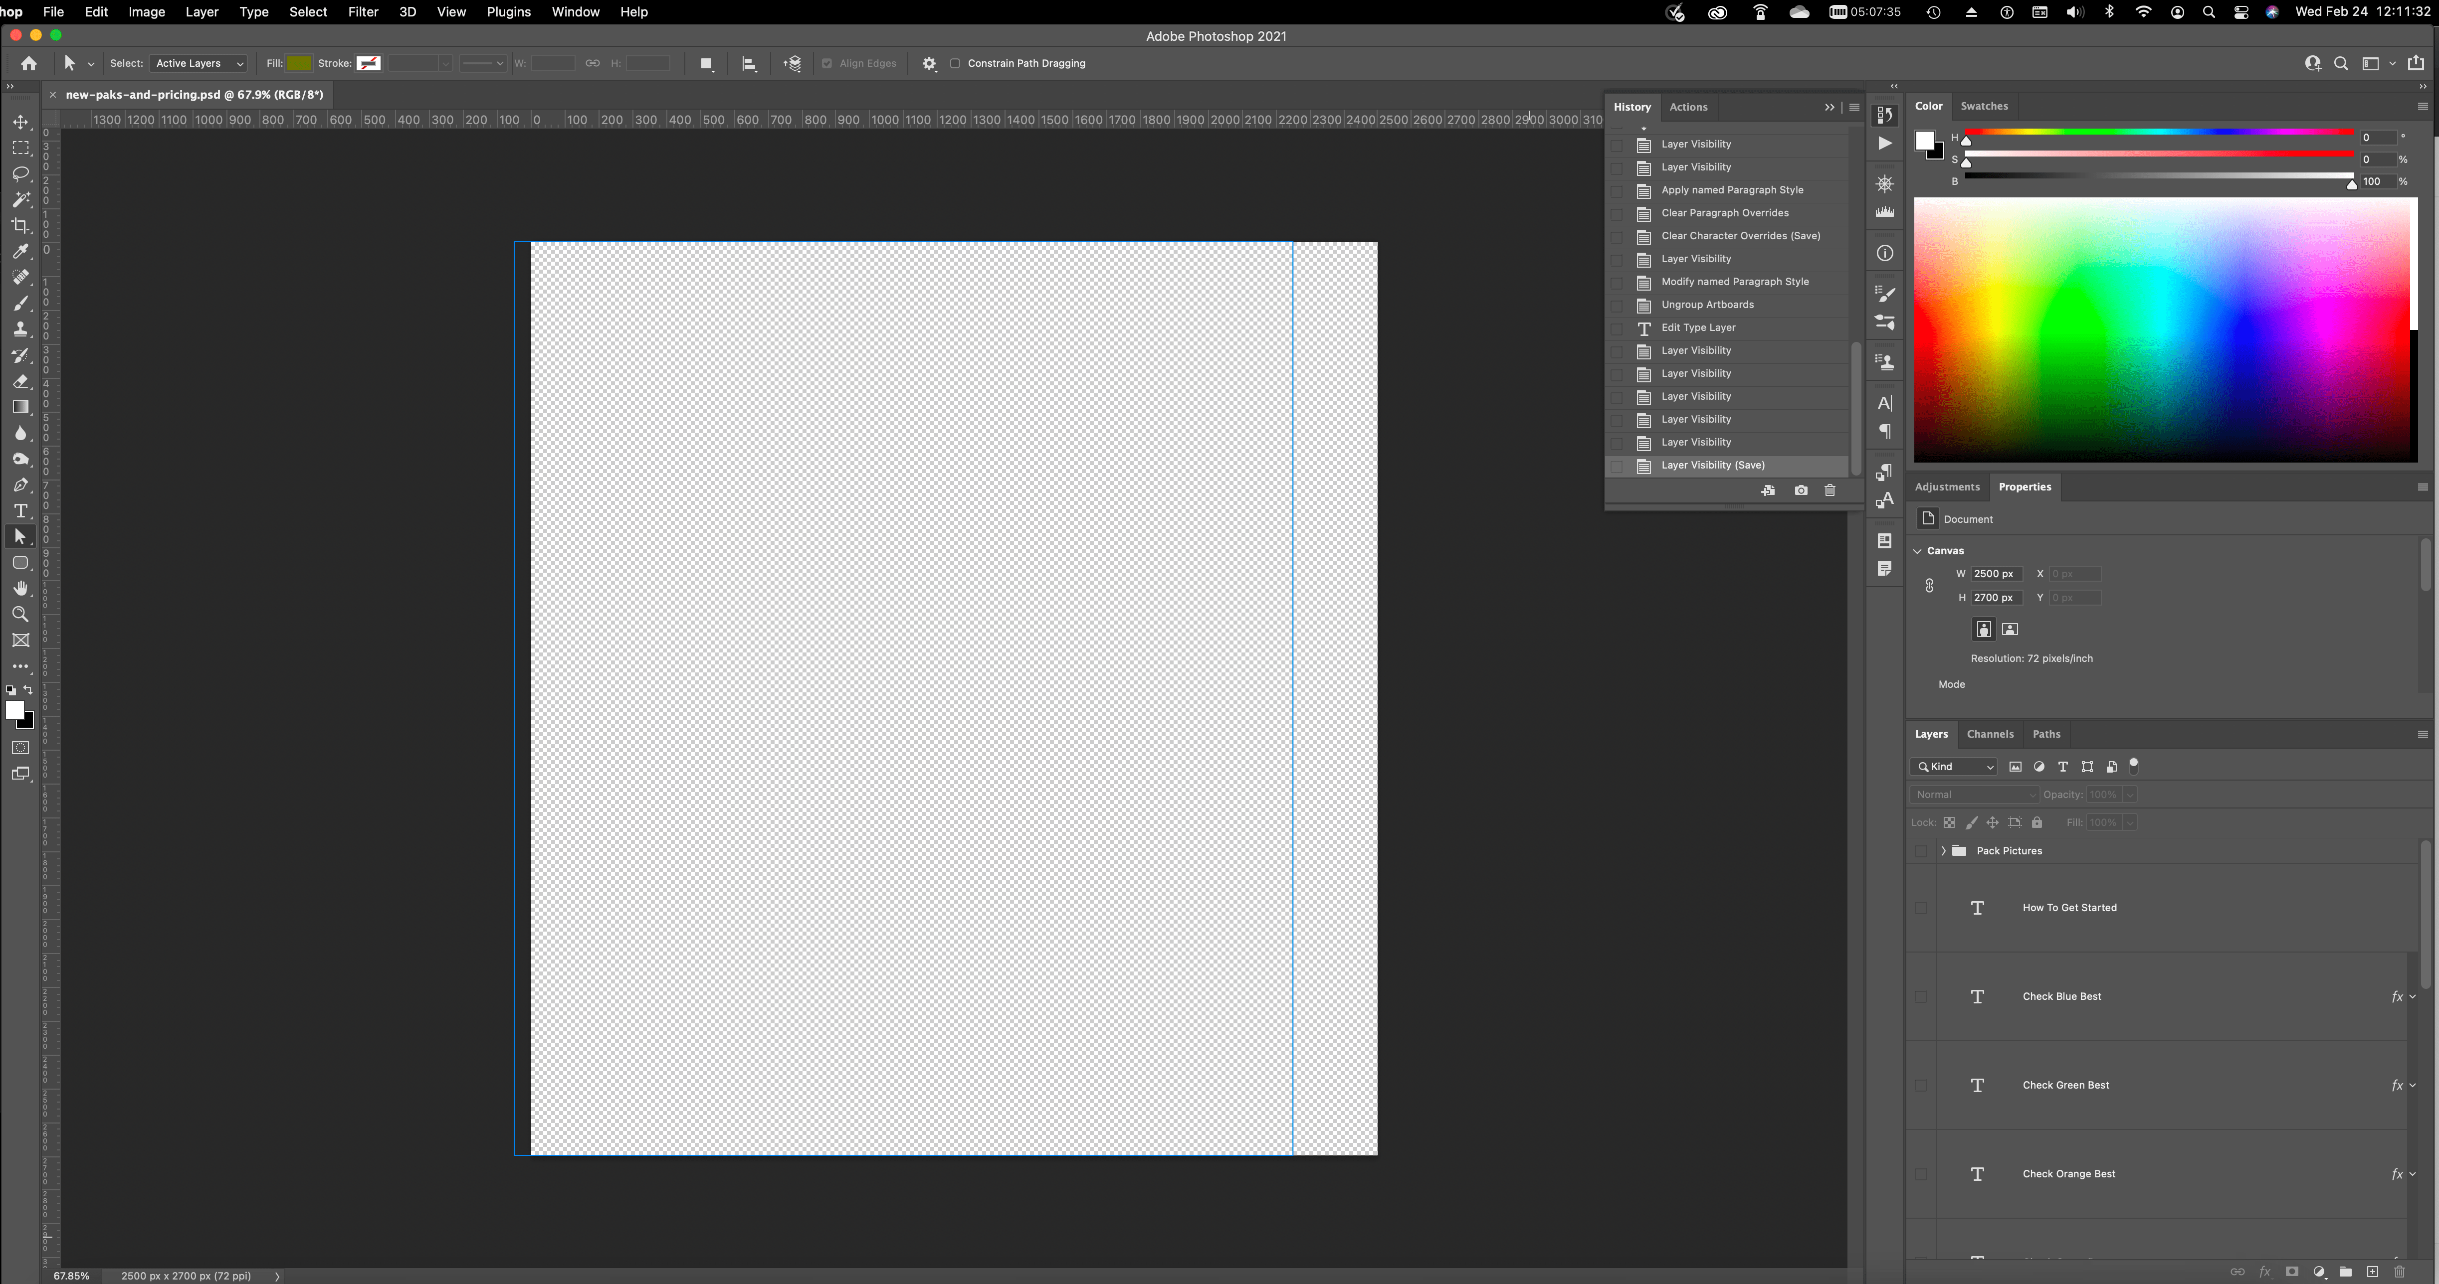Select the Eyedropper tool
This screenshot has width=2439, height=1284.
[x=21, y=252]
